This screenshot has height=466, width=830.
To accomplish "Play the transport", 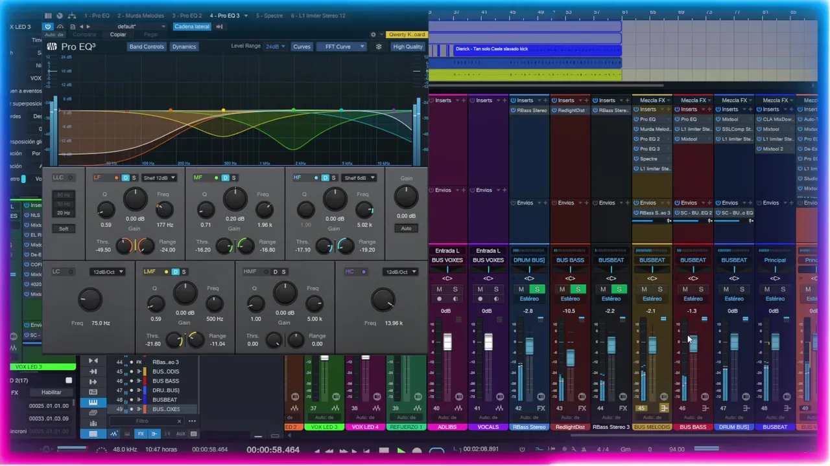I will pyautogui.click(x=401, y=451).
